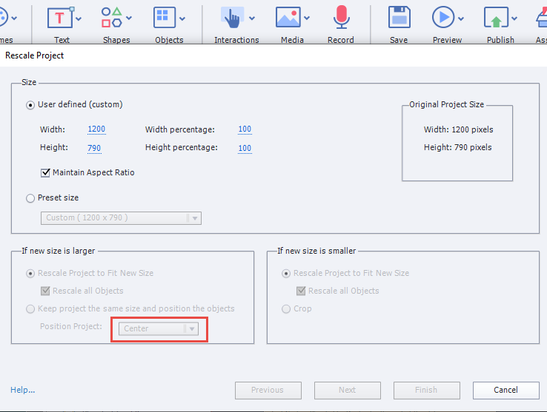The image size is (547, 412).
Task: Expand the arrow beside the Preview icon
Action: pyautogui.click(x=461, y=18)
